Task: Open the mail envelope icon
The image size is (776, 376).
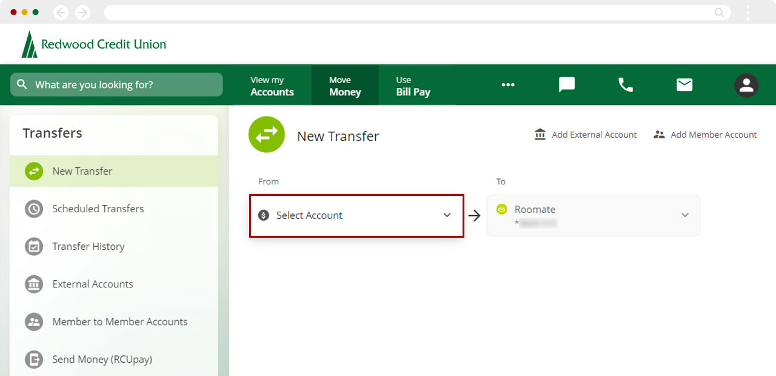Action: [x=684, y=85]
